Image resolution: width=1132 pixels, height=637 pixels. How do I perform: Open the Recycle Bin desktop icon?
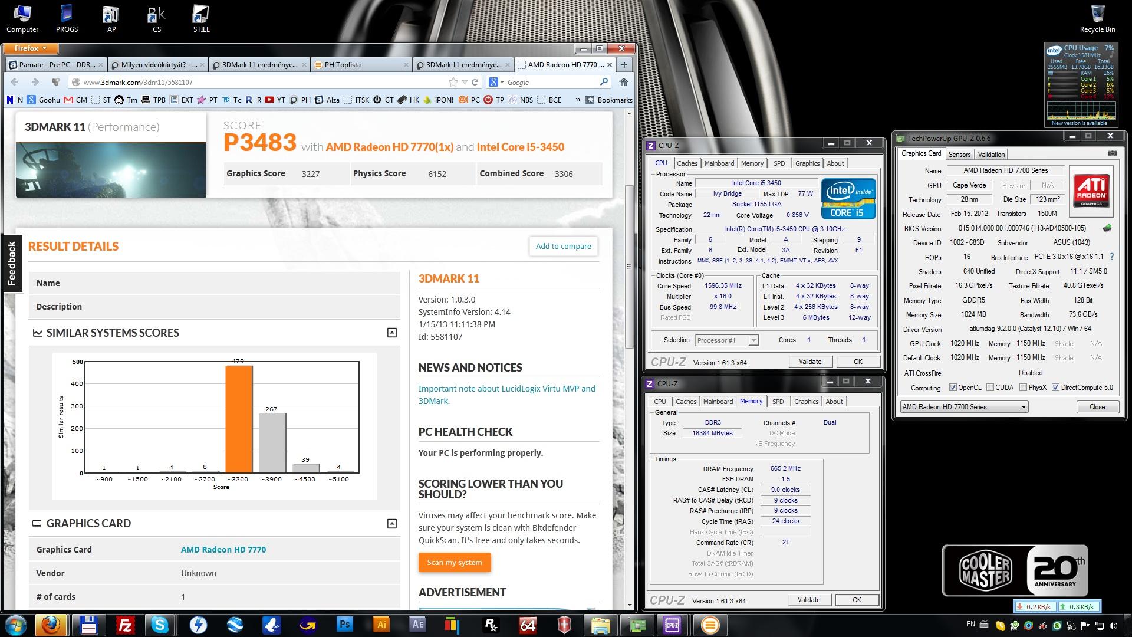[x=1097, y=19]
